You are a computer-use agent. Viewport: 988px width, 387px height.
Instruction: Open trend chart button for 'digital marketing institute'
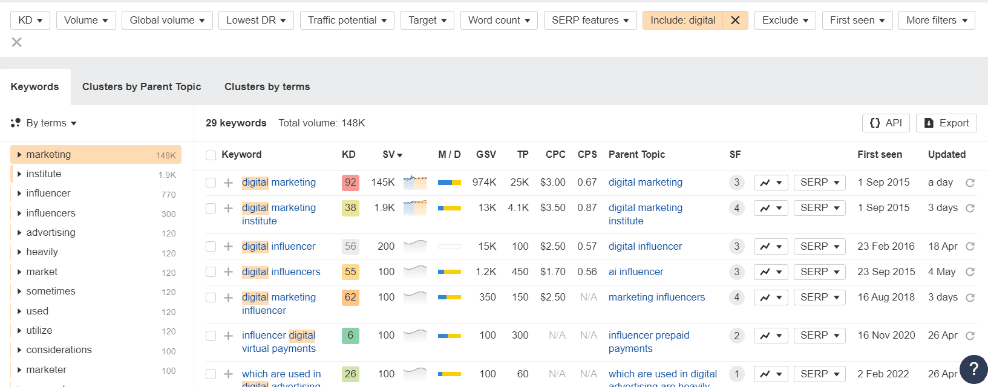tap(771, 208)
